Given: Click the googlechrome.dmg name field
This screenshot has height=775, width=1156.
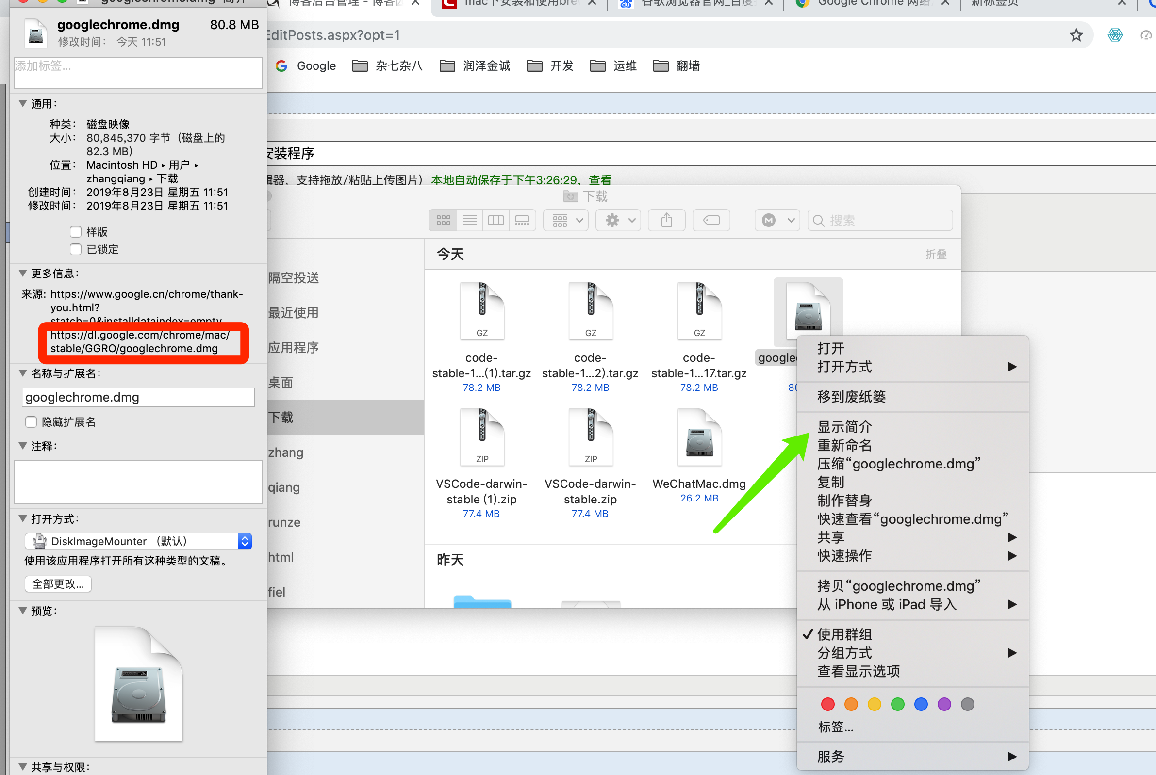Looking at the screenshot, I should [138, 397].
